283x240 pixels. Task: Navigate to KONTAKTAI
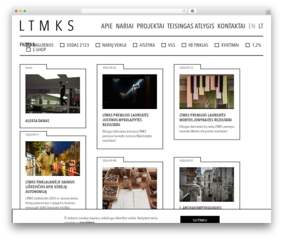pyautogui.click(x=231, y=26)
